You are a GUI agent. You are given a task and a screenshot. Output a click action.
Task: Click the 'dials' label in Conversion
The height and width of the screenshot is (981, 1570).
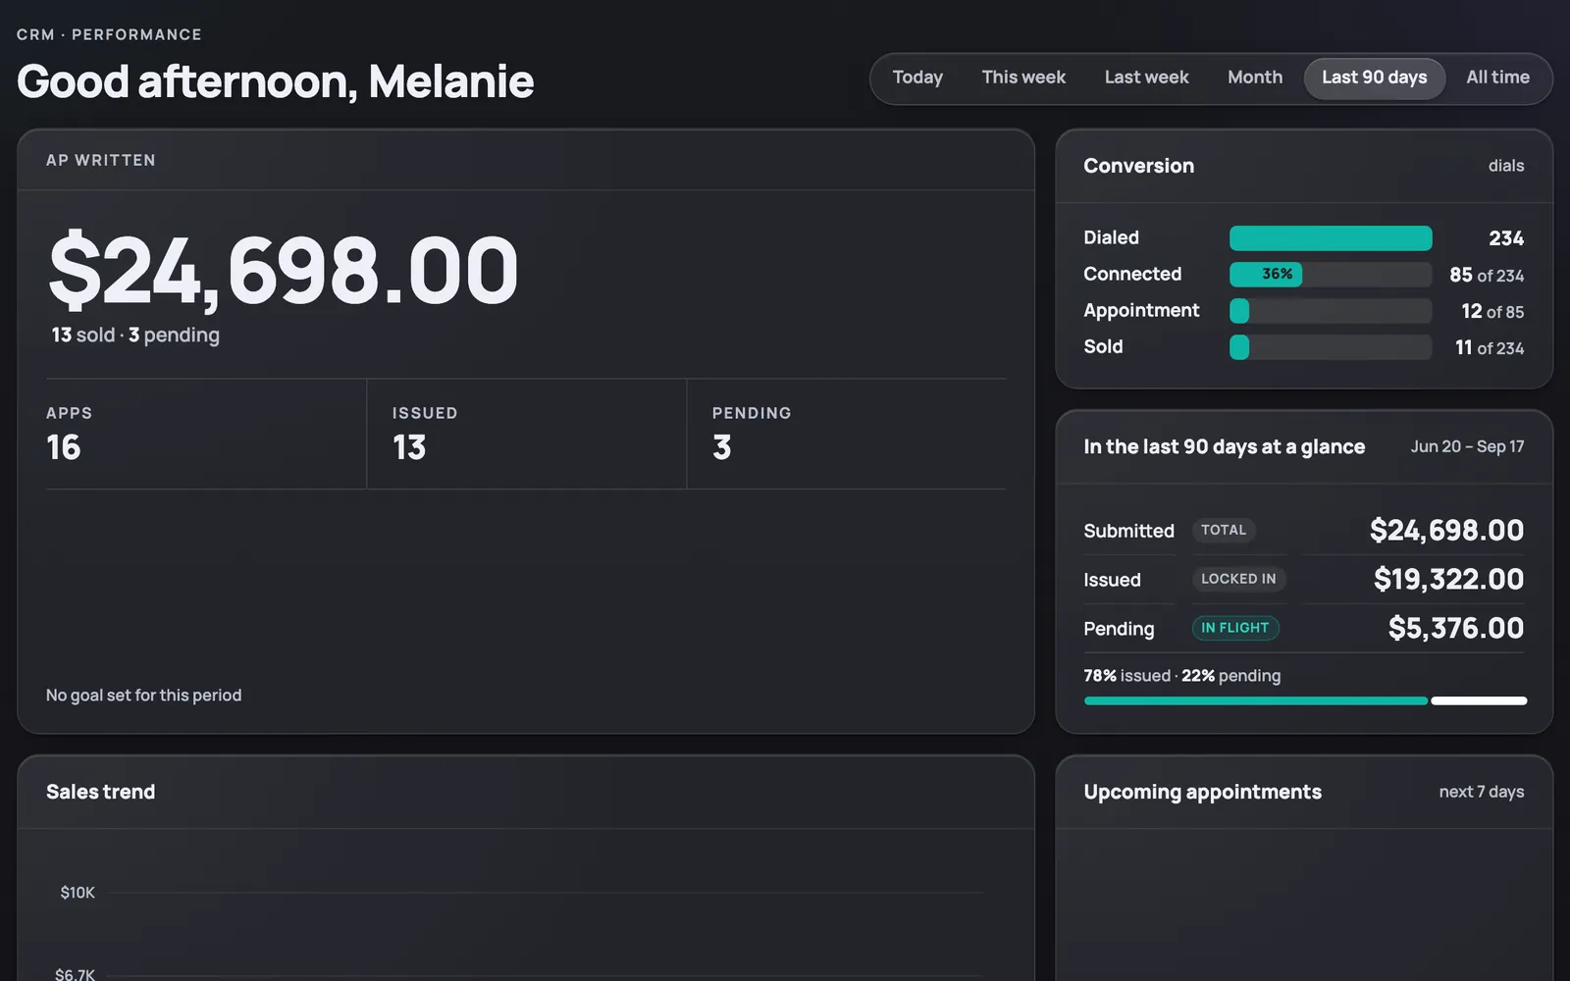(x=1506, y=166)
